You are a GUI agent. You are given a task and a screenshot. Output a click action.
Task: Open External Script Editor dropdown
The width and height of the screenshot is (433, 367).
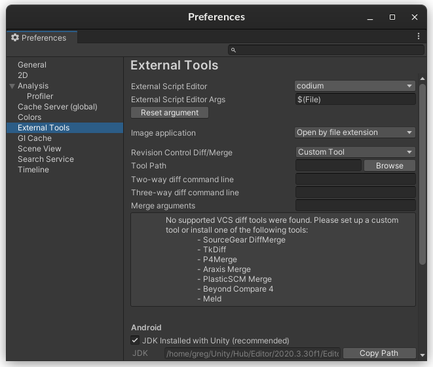pos(354,86)
